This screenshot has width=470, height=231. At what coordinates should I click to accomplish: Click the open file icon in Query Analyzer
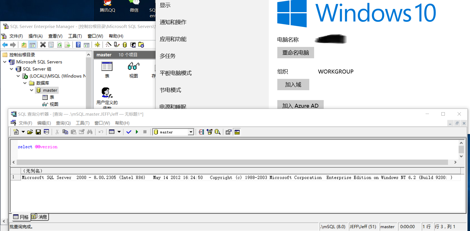pyautogui.click(x=30, y=132)
